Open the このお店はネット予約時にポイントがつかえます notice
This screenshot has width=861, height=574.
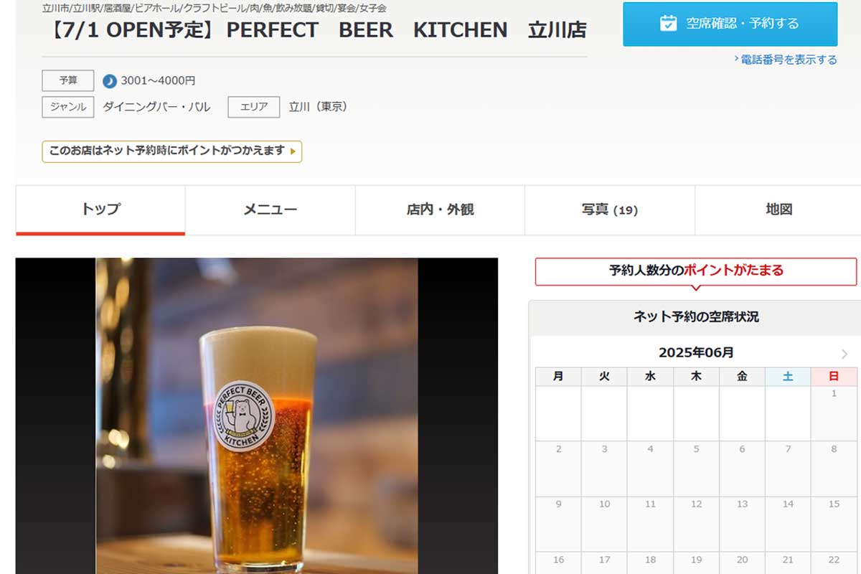[172, 151]
